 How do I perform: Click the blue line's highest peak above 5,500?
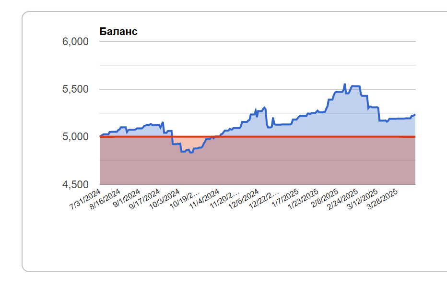point(345,84)
